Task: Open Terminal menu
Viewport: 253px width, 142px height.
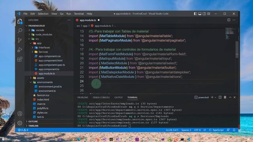Action: pyautogui.click(x=79, y=14)
